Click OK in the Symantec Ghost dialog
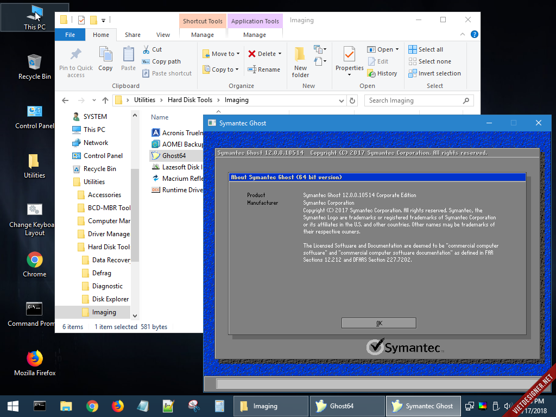Image resolution: width=556 pixels, height=417 pixels. (x=378, y=323)
